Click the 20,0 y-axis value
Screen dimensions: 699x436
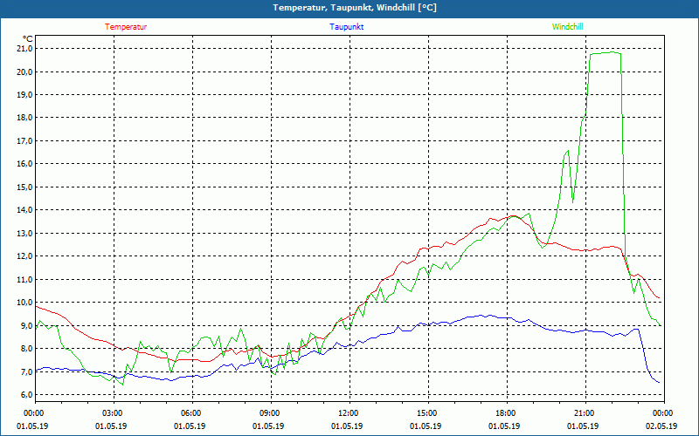pyautogui.click(x=24, y=72)
